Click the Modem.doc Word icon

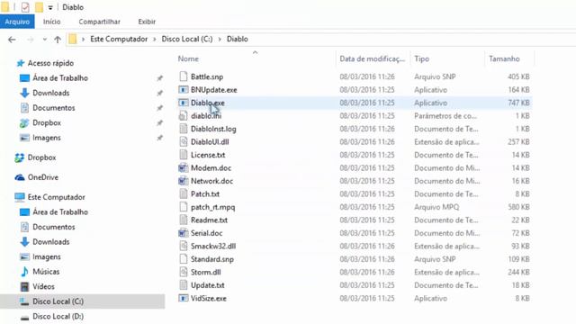pyautogui.click(x=183, y=168)
